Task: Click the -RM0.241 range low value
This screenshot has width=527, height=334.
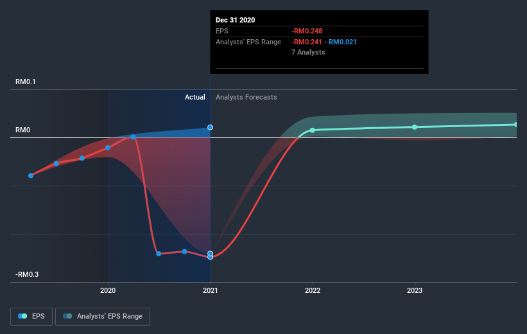Action: pyautogui.click(x=307, y=42)
